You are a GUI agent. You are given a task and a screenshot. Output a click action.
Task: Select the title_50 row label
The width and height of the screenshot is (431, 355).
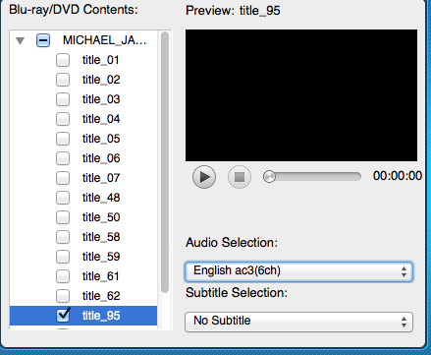(x=101, y=217)
